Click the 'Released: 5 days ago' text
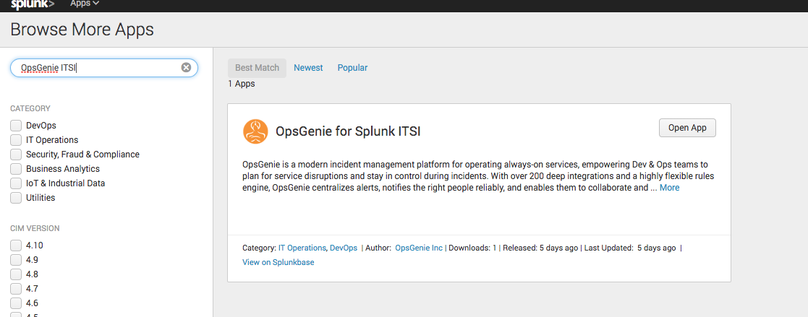 click(x=540, y=248)
